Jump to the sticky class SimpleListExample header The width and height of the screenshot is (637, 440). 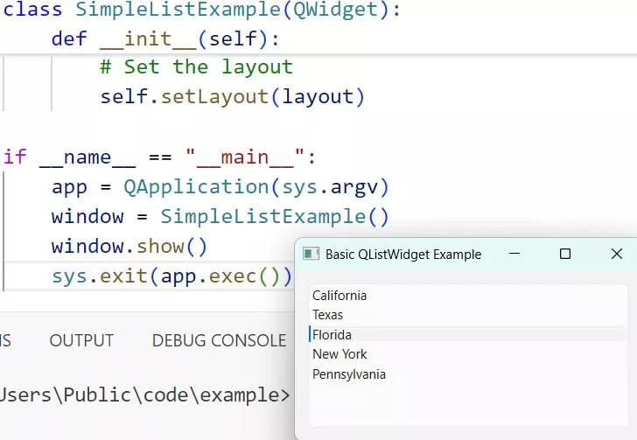201,10
